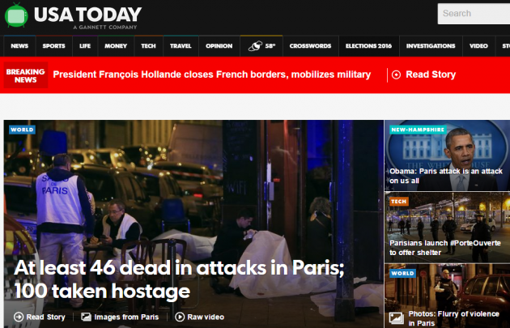Image resolution: width=510 pixels, height=328 pixels.
Task: Click the Read Story arrow icon under the headline
Action: [19, 317]
